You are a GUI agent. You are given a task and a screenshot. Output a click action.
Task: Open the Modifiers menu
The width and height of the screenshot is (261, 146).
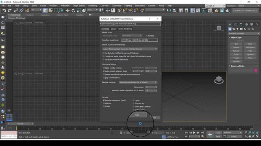(x=53, y=6)
